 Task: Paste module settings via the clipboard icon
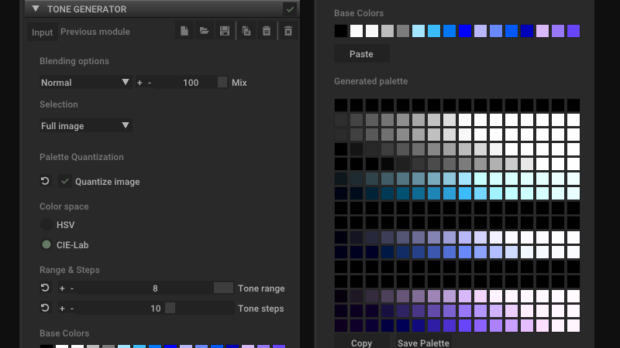point(267,32)
